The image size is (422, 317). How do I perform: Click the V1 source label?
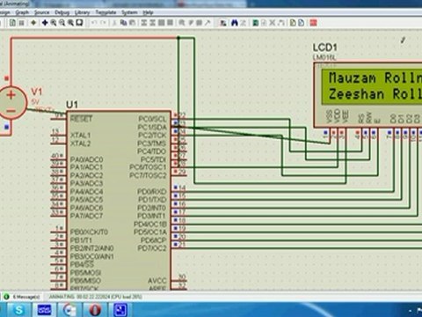click(x=36, y=92)
